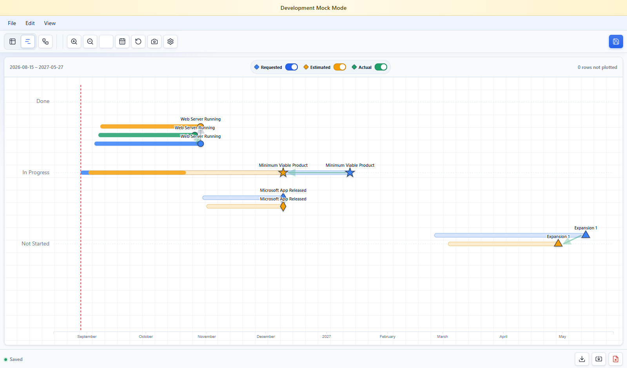Toggle off the Requested series switch

[292, 67]
